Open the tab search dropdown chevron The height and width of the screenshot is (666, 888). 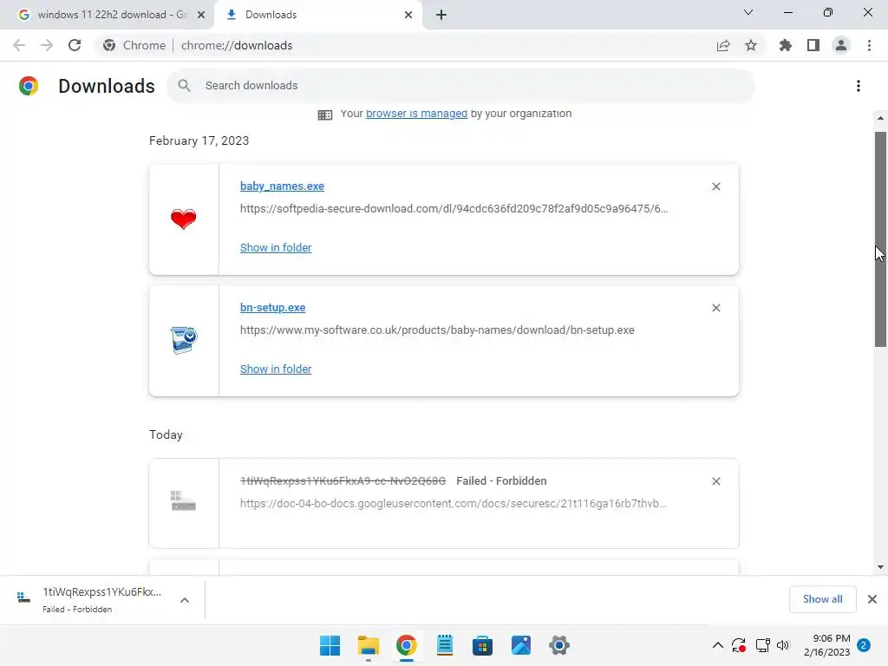point(748,12)
